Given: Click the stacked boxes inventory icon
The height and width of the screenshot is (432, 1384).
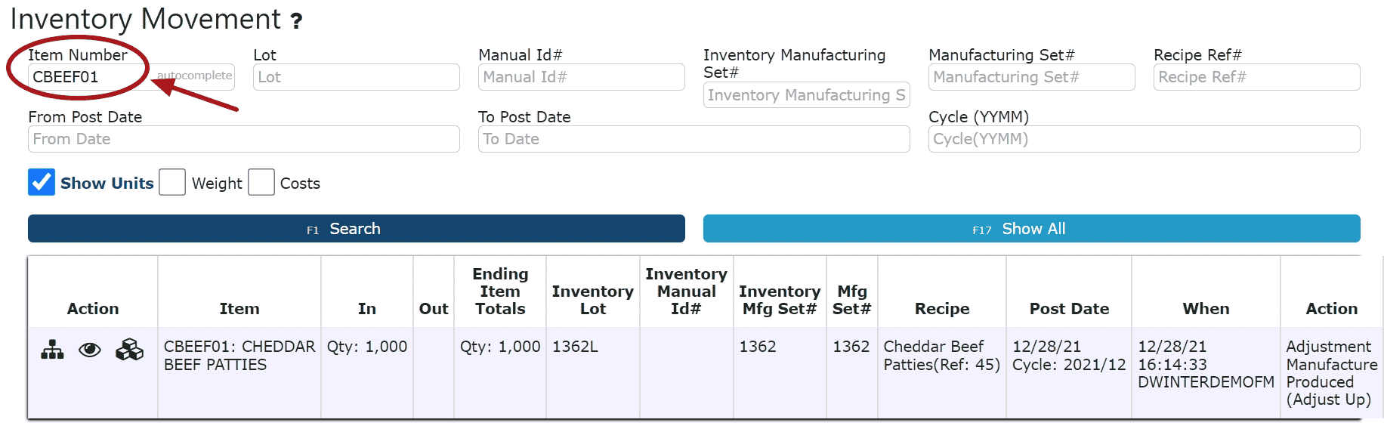Looking at the screenshot, I should pos(129,350).
